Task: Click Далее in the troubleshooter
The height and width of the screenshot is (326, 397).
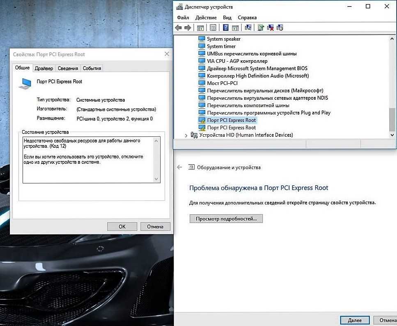Action: 355,320
